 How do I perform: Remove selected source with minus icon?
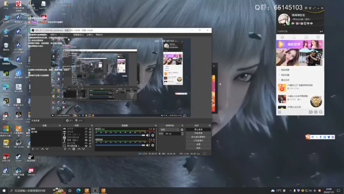click(69, 149)
